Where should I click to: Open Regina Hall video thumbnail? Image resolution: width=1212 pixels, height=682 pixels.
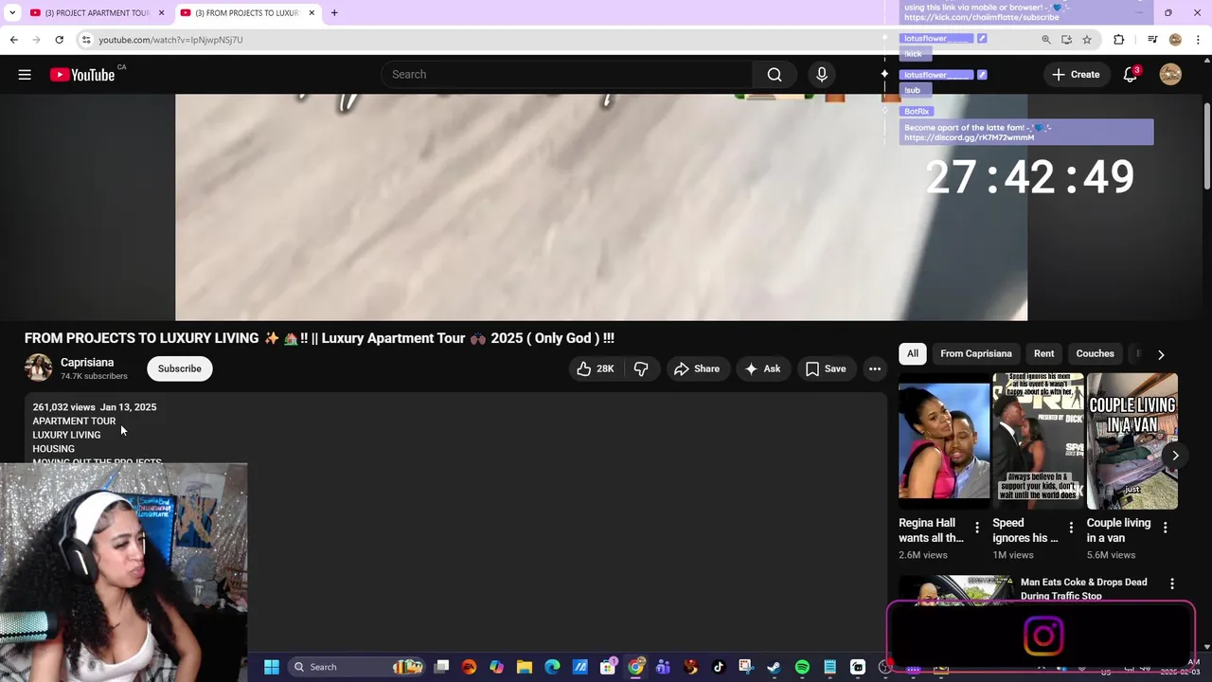click(x=944, y=441)
